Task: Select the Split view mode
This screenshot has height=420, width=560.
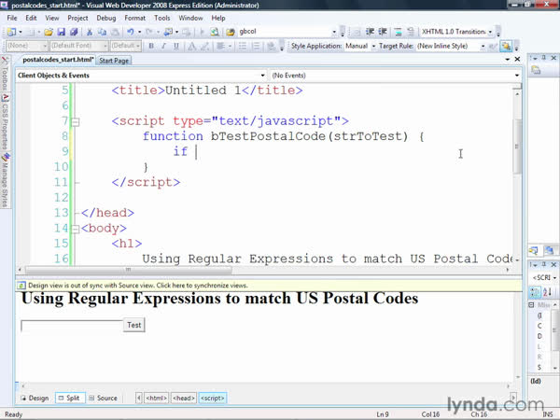Action: click(x=68, y=398)
